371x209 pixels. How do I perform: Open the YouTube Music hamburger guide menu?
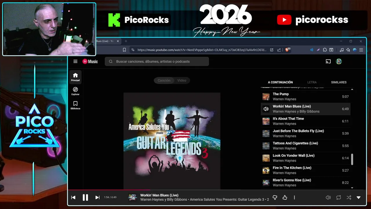tap(75, 61)
